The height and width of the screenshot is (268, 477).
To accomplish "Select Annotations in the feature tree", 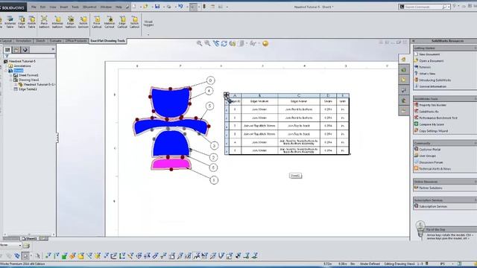I will tap(22, 66).
